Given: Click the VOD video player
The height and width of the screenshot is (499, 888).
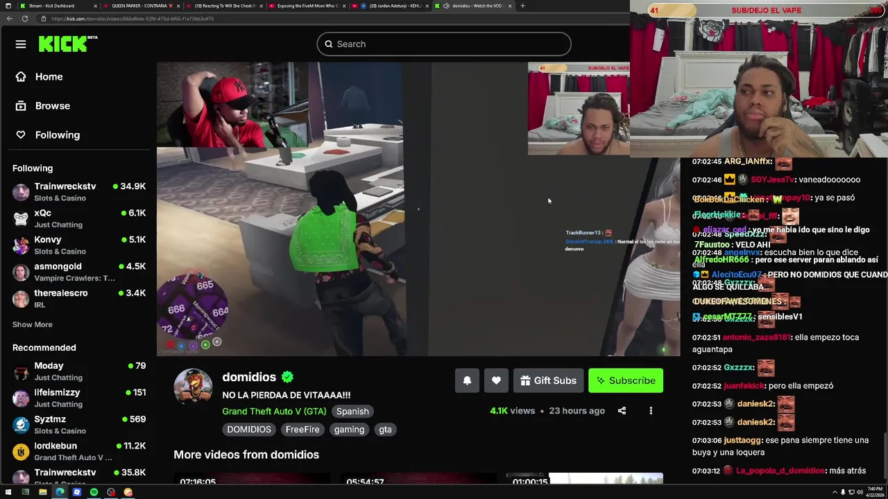Looking at the screenshot, I should pos(418,209).
